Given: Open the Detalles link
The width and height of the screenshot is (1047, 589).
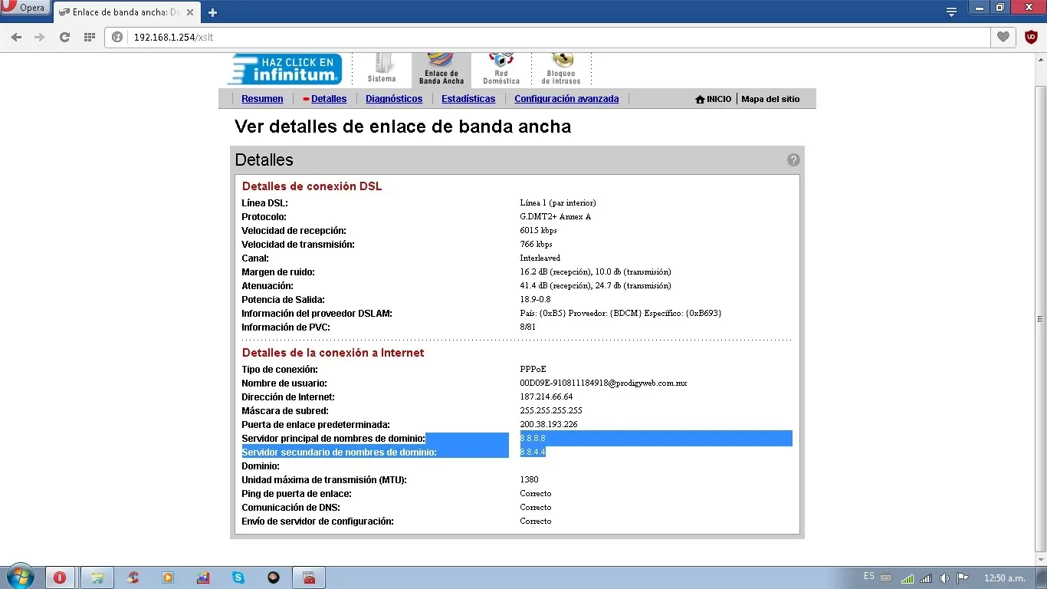Looking at the screenshot, I should tap(329, 99).
